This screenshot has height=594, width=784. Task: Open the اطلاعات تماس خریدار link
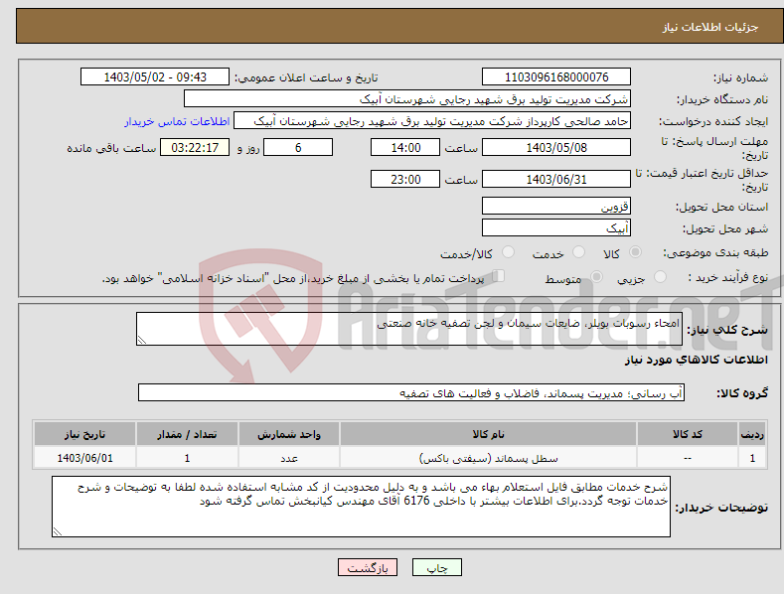point(177,121)
